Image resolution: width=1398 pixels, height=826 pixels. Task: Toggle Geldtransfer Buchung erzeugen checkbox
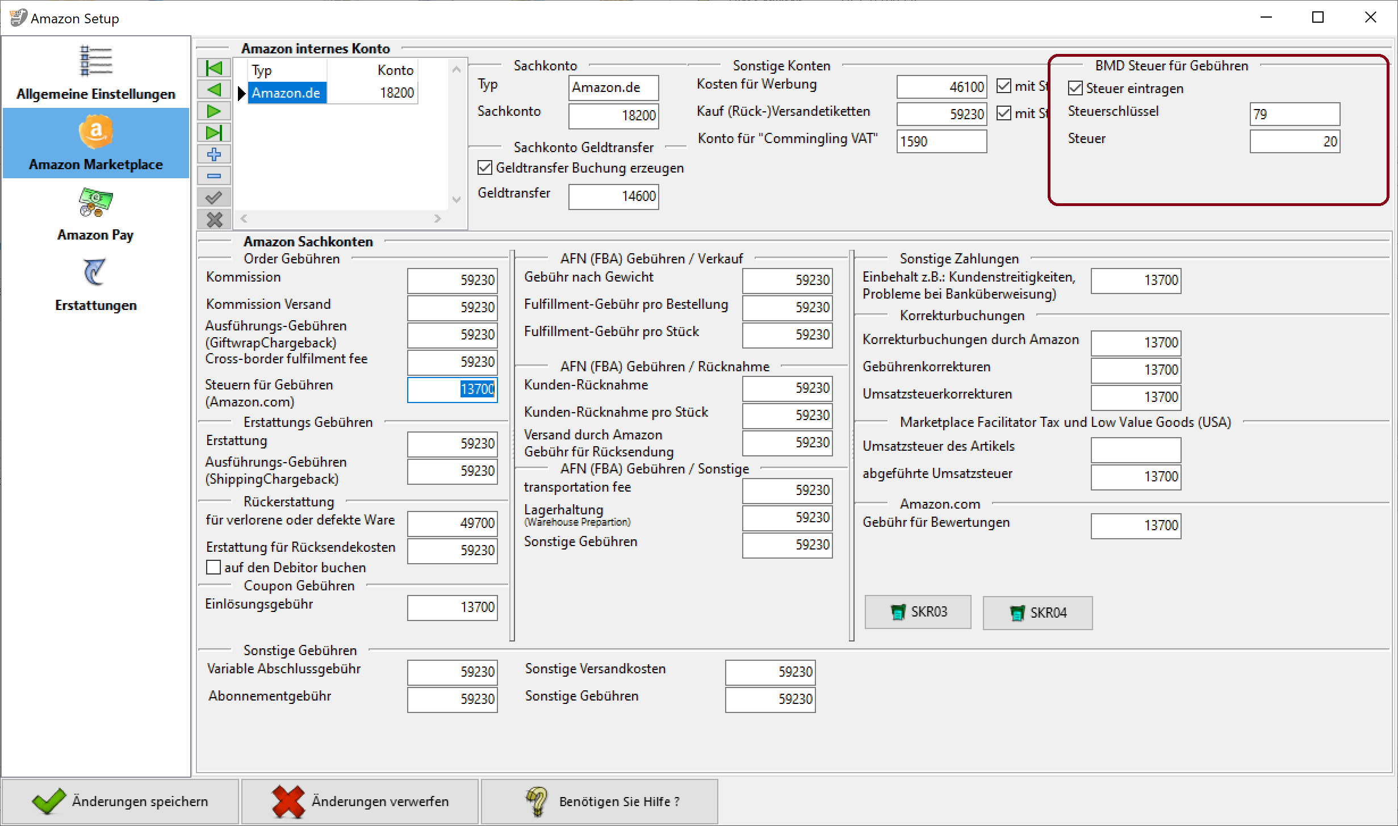point(485,168)
